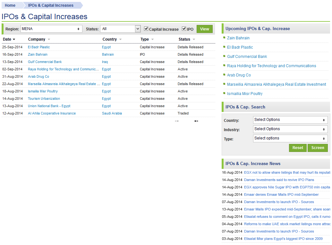
Task: Open Arab Drug Co in Upcoming list
Action: coord(239,75)
